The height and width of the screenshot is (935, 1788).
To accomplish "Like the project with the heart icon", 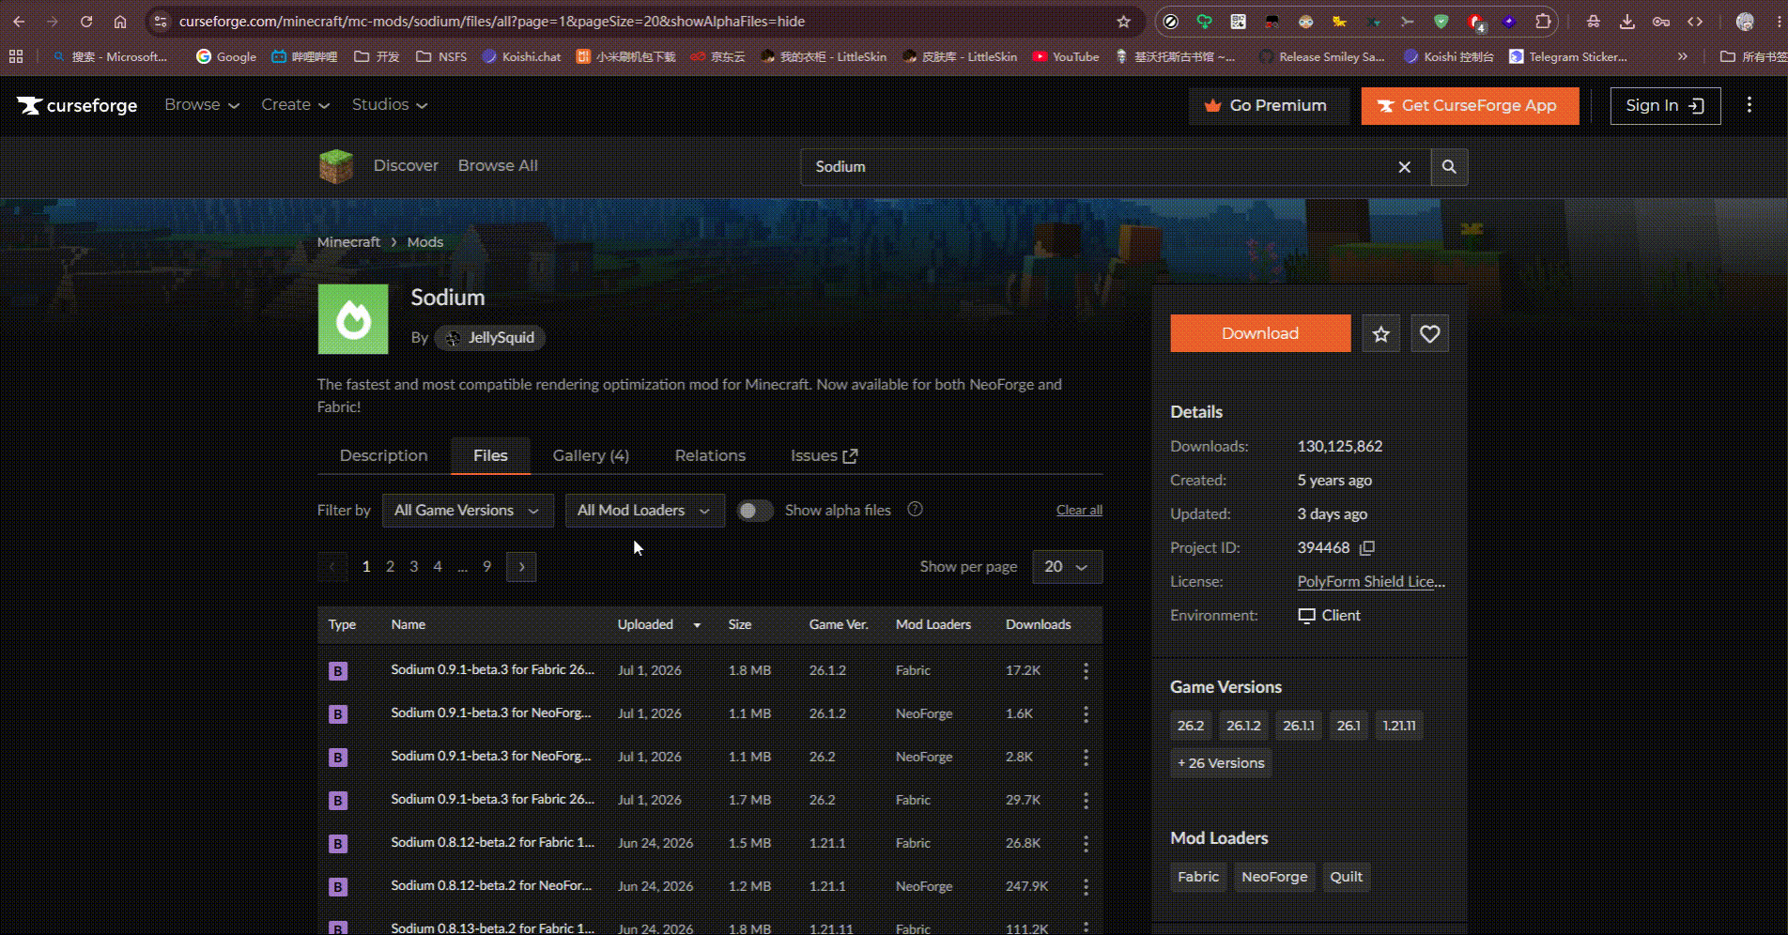I will [1429, 333].
